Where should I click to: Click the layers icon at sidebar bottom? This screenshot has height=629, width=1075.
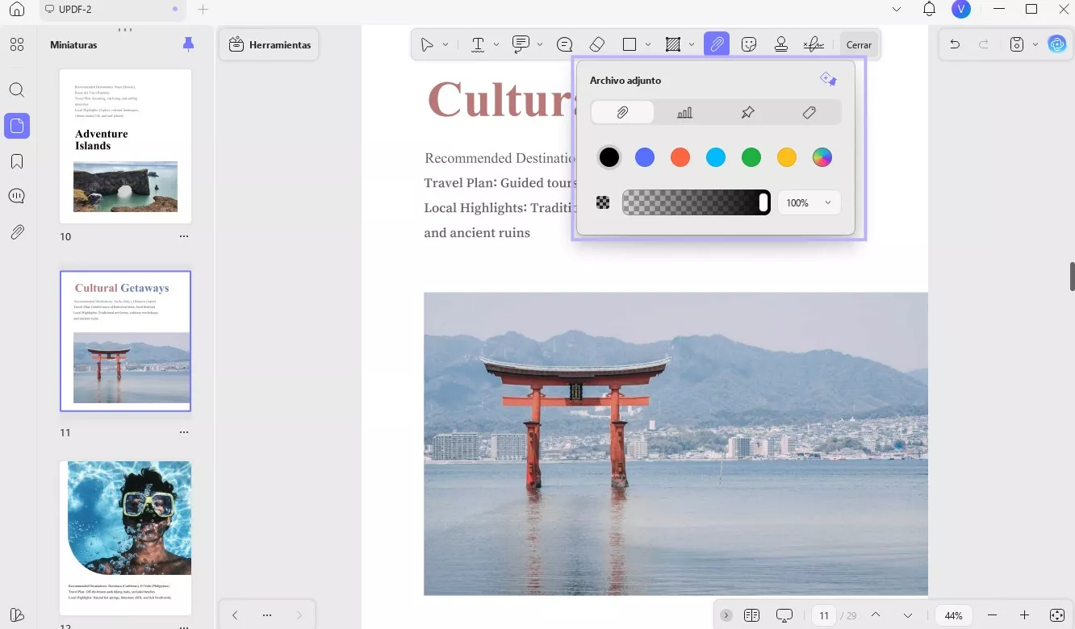[x=17, y=614]
